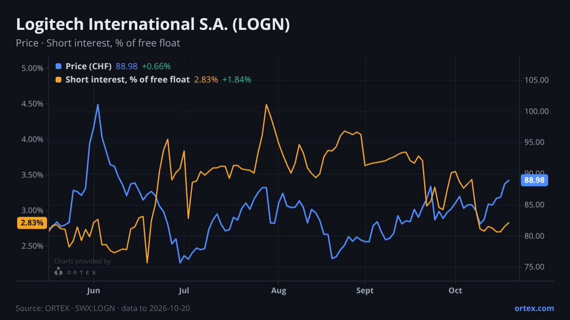Click the Logitech International S.A. (LOGN) title
570x320 pixels.
click(152, 25)
